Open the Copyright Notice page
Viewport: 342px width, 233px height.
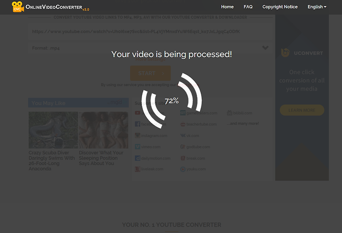tap(280, 7)
